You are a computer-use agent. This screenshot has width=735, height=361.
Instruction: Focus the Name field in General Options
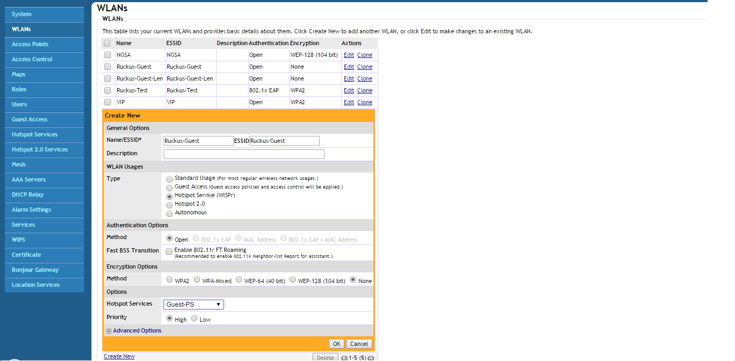tap(199, 141)
